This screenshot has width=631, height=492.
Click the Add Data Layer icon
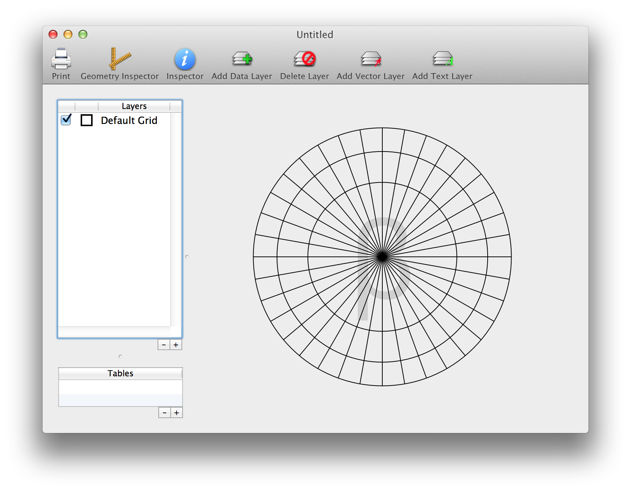pos(242,59)
